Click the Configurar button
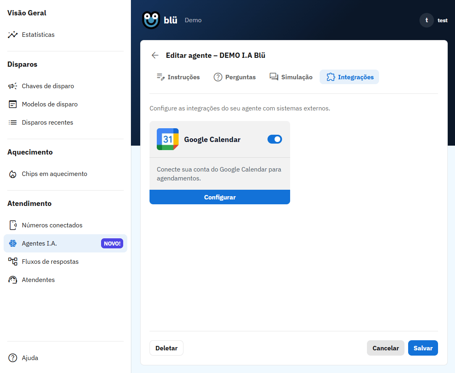This screenshot has width=455, height=373. [220, 197]
